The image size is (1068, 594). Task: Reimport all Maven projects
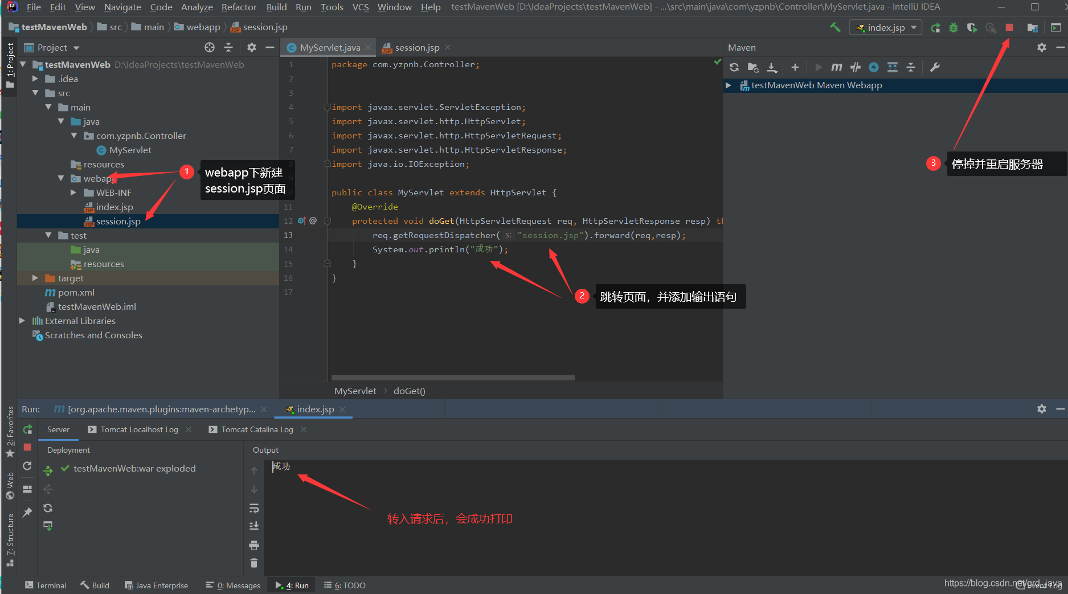(x=734, y=67)
